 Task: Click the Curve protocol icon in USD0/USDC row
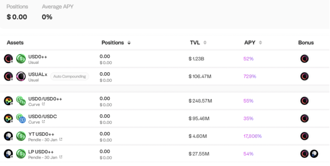coord(8,119)
